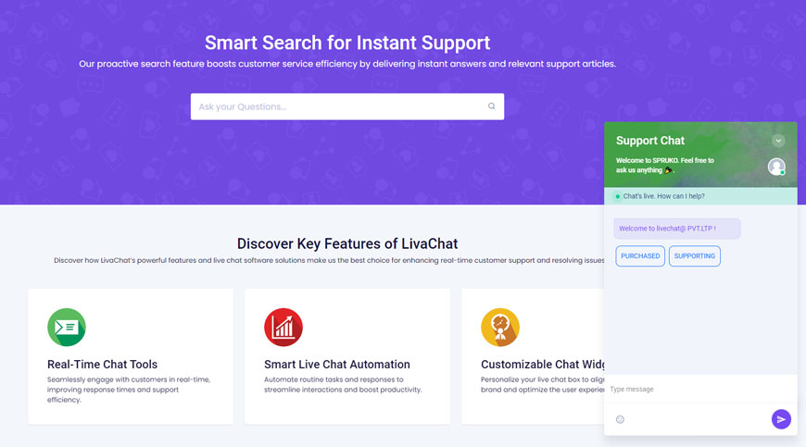Select the PURCHASED chat option
This screenshot has height=447, width=806.
click(x=640, y=256)
